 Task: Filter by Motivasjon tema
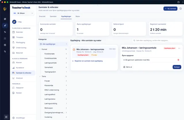[54, 108]
